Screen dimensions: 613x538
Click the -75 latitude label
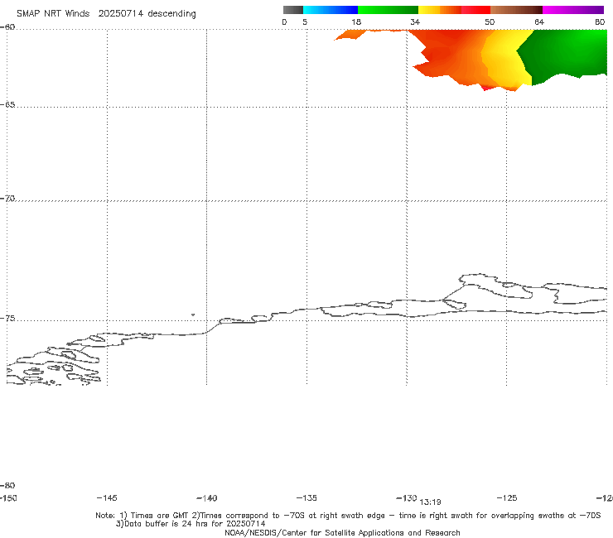click(x=7, y=319)
